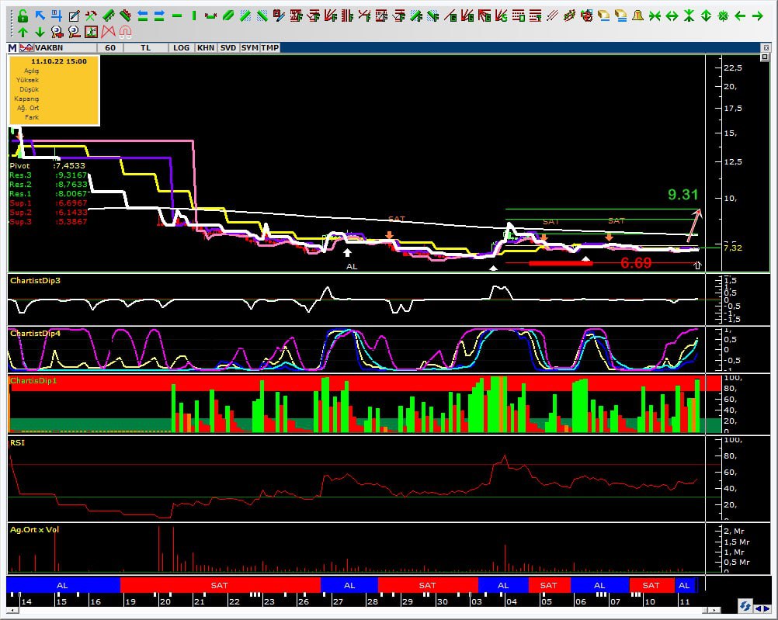Close the chart panel with X button

(766, 48)
